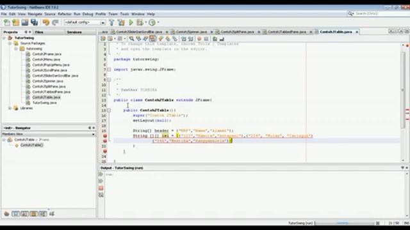Open the Edit menu

click(12, 14)
